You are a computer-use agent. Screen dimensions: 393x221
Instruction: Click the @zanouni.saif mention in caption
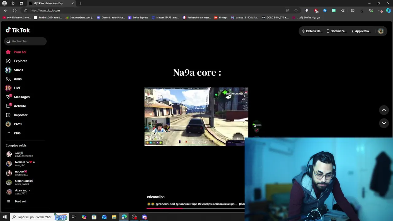pos(165,204)
